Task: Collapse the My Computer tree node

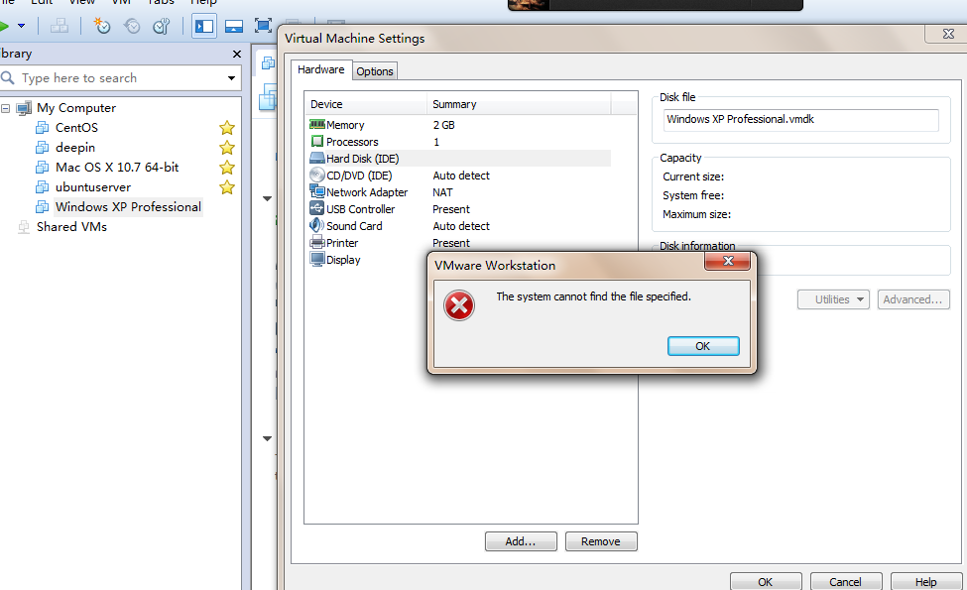Action: pos(5,108)
